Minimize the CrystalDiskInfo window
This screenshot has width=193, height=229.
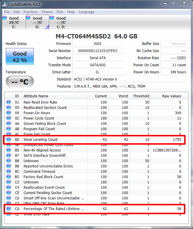(x=165, y=3)
